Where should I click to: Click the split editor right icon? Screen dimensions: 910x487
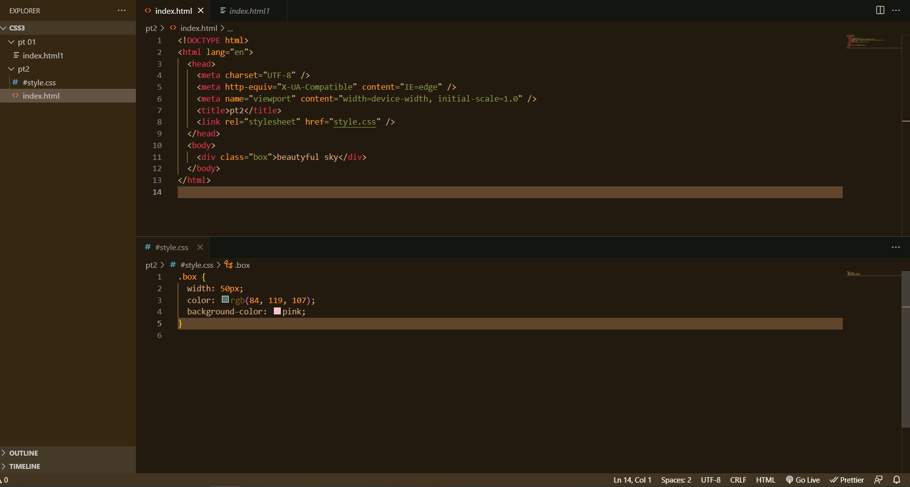880,10
